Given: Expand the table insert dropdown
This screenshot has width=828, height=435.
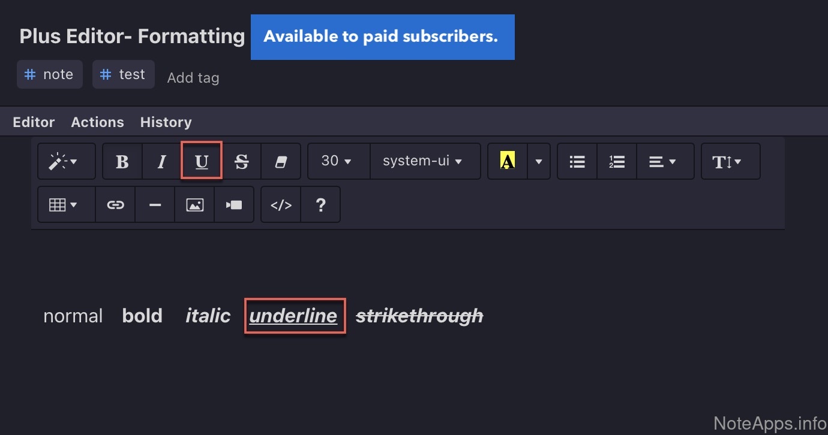Looking at the screenshot, I should 65,205.
